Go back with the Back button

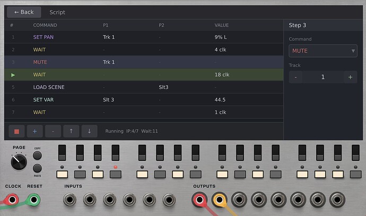(24, 12)
